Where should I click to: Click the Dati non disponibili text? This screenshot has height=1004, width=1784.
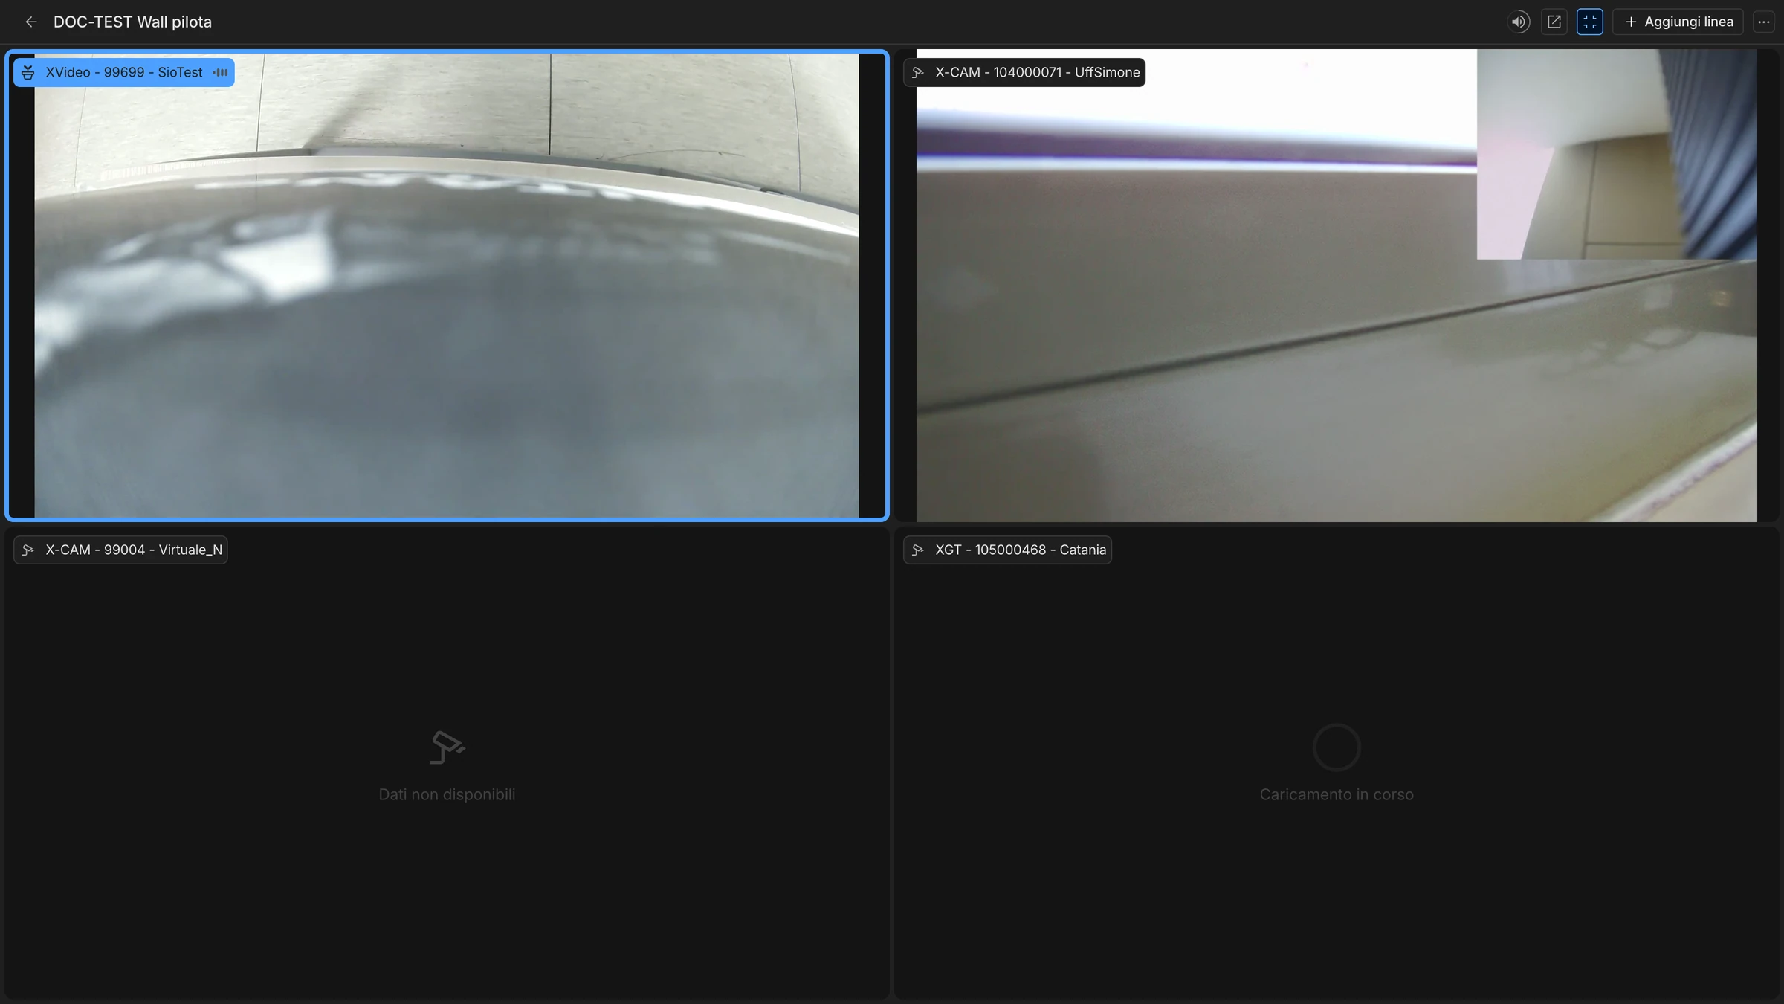coord(447,794)
